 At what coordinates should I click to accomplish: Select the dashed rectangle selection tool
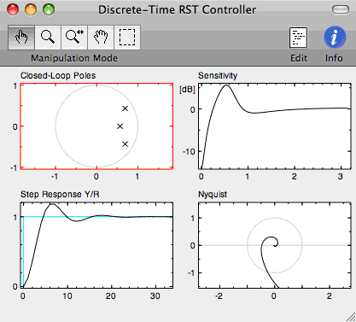127,38
